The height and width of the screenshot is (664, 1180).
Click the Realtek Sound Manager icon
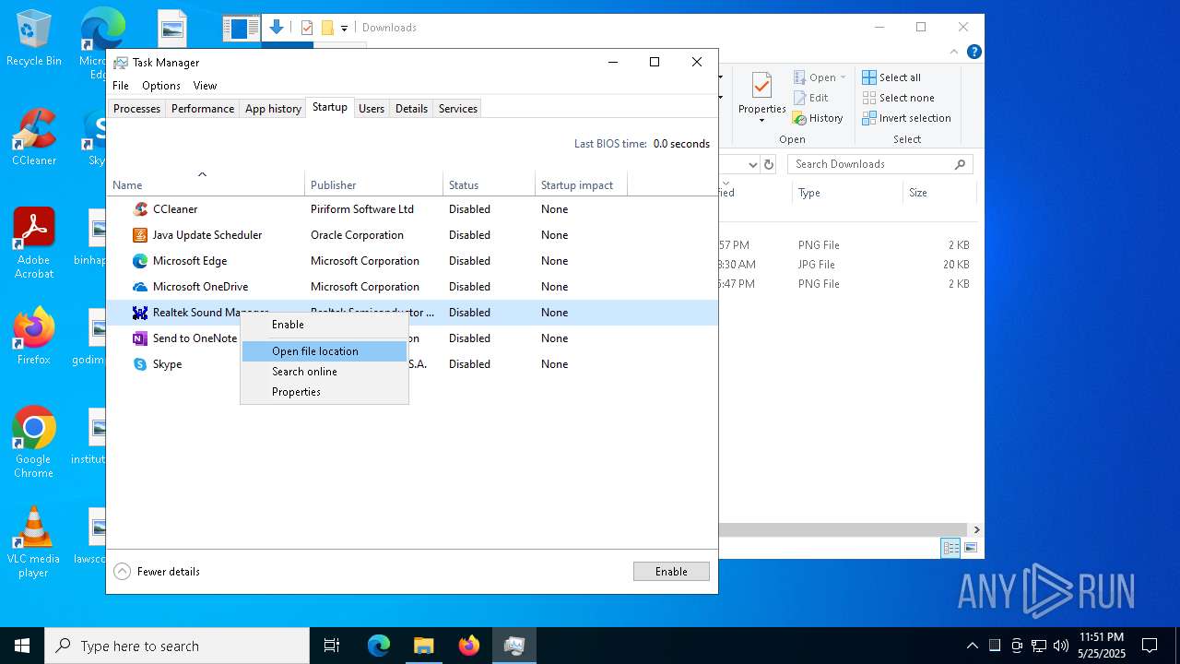click(x=140, y=313)
